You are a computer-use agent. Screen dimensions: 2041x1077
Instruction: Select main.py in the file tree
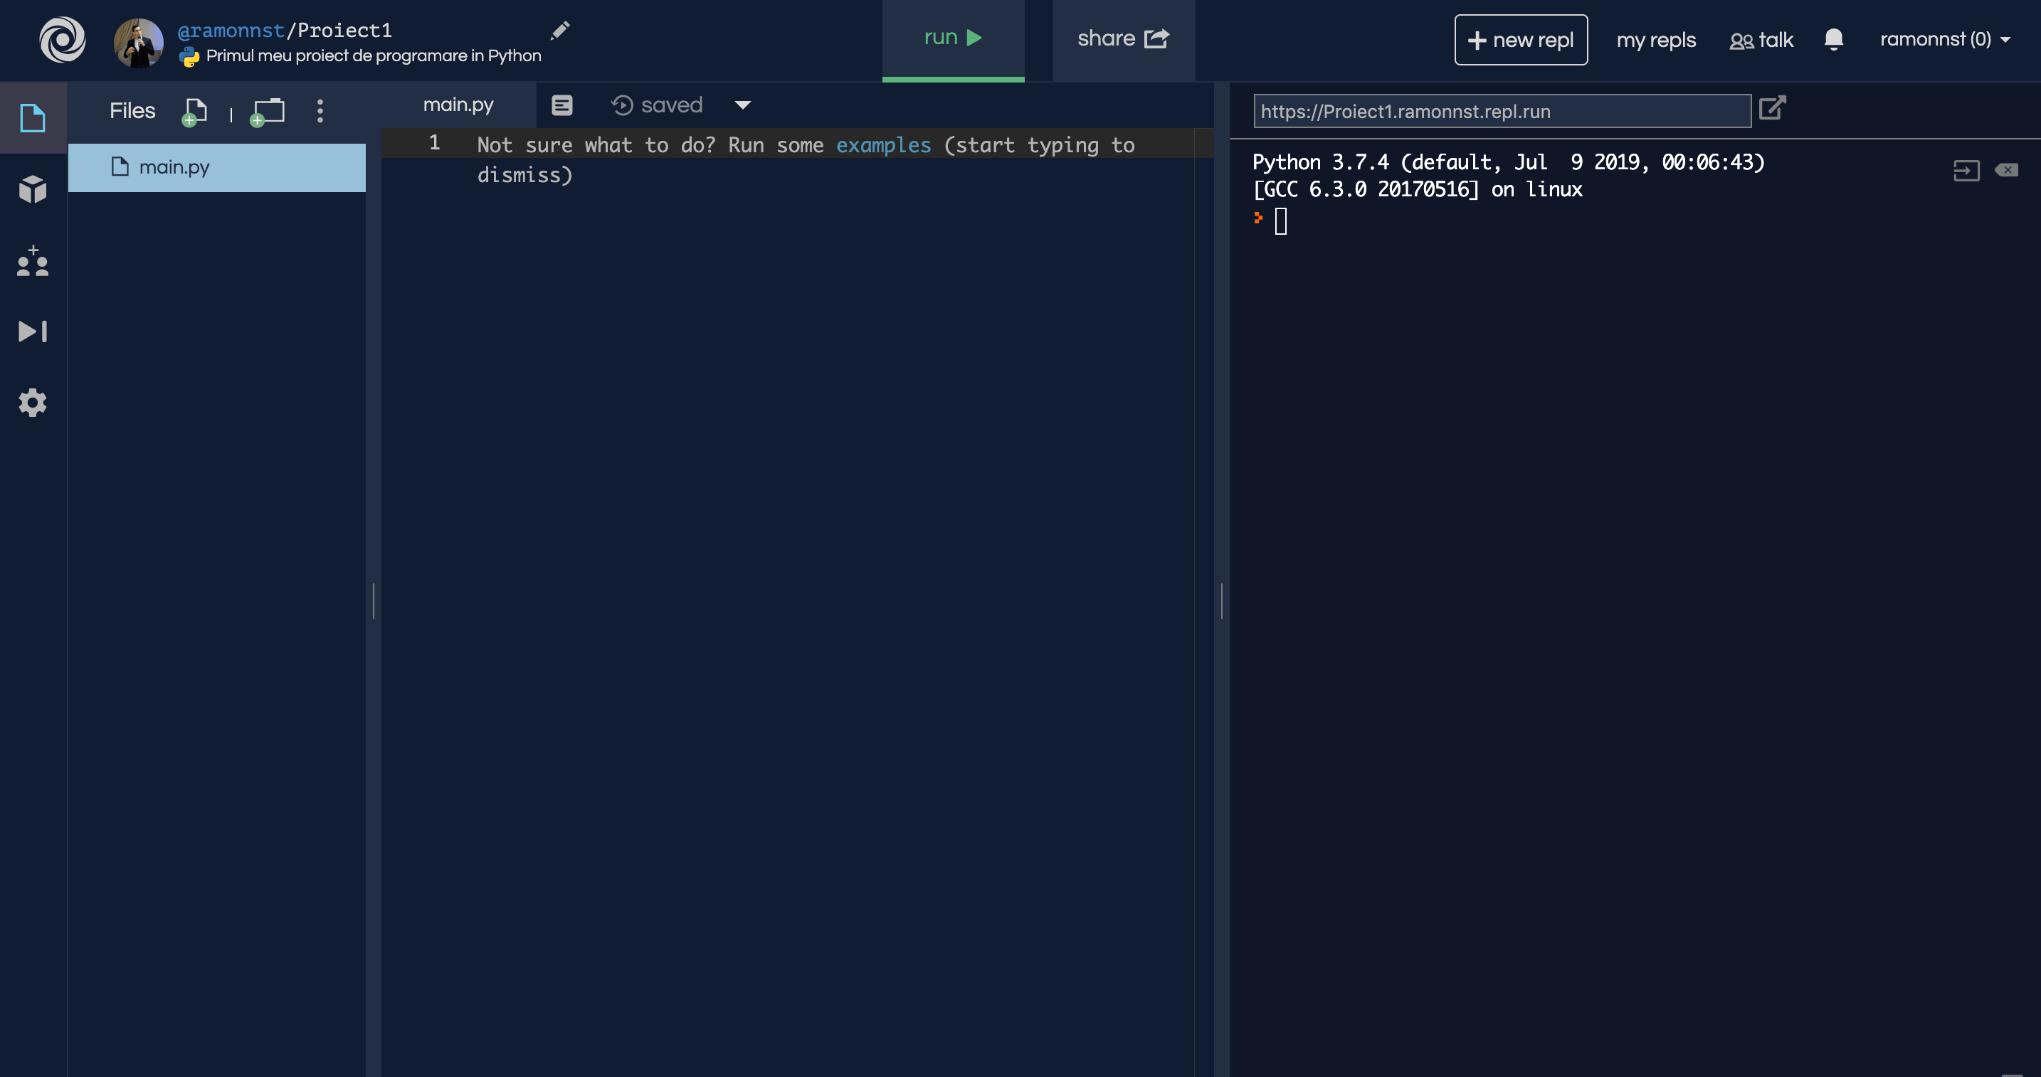[217, 167]
